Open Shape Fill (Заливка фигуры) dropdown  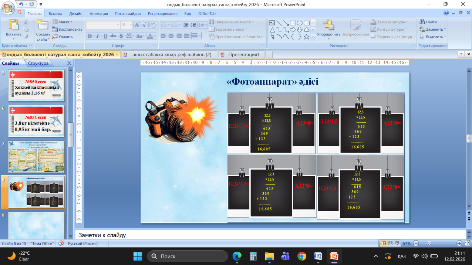tap(390, 22)
